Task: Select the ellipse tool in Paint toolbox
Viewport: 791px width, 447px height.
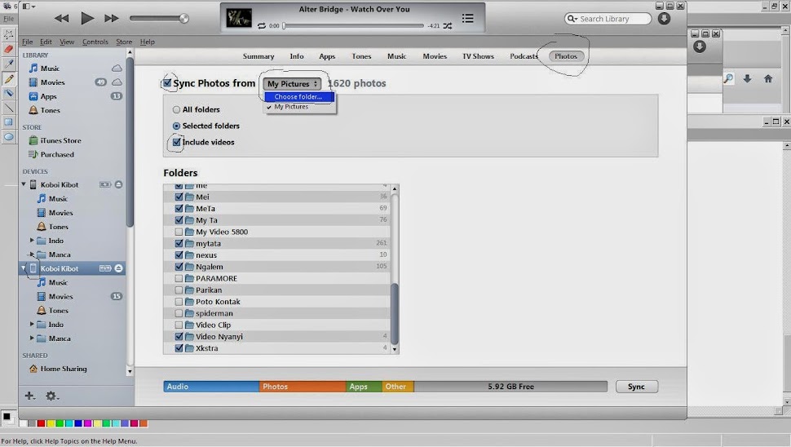Action: point(9,137)
